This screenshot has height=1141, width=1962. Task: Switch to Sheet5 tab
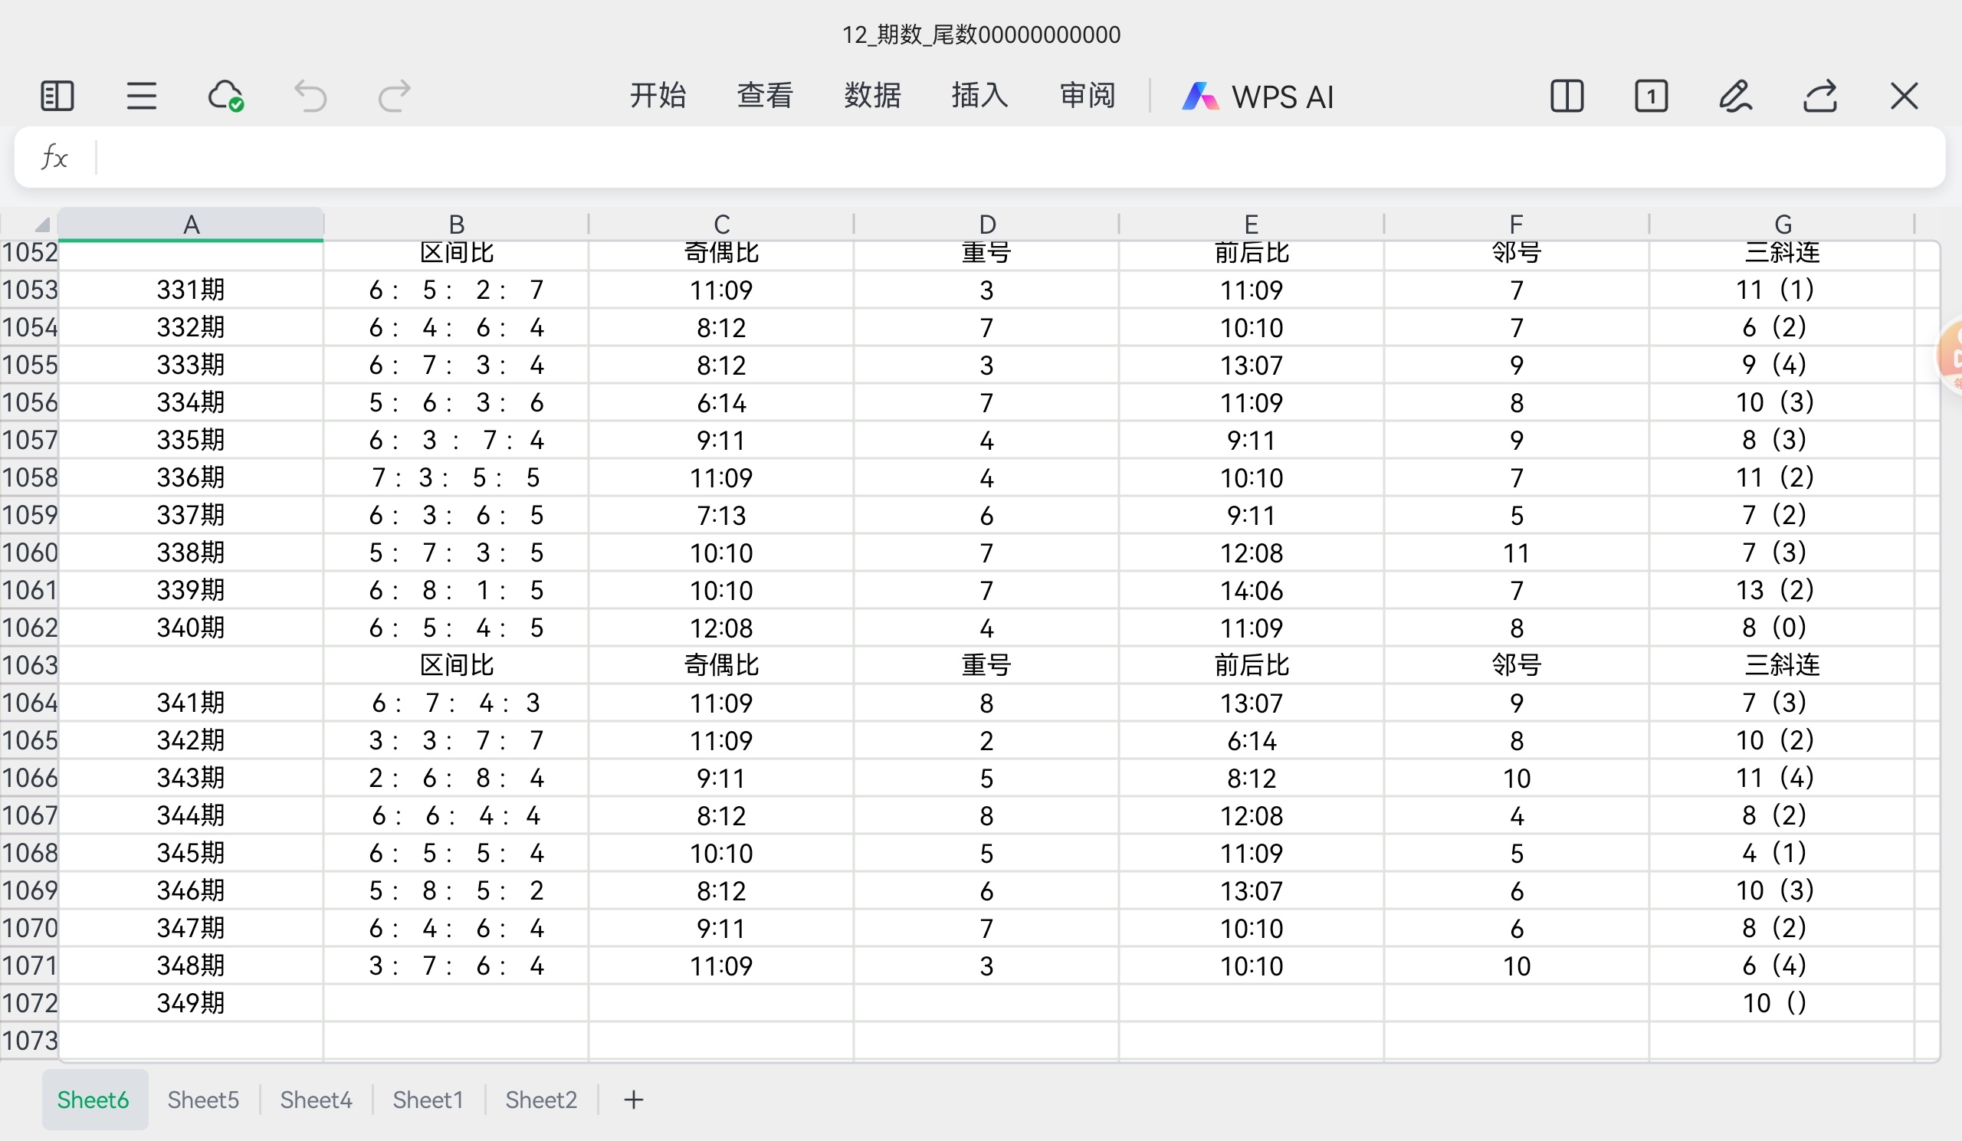(x=203, y=1100)
